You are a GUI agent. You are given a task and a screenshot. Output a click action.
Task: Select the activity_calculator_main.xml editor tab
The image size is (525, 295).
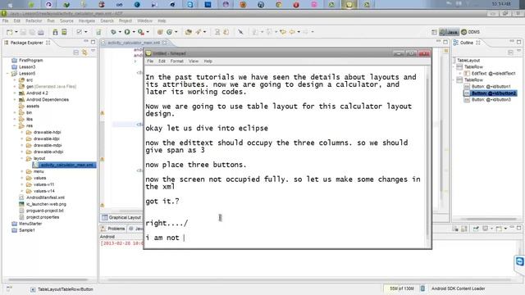click(134, 43)
